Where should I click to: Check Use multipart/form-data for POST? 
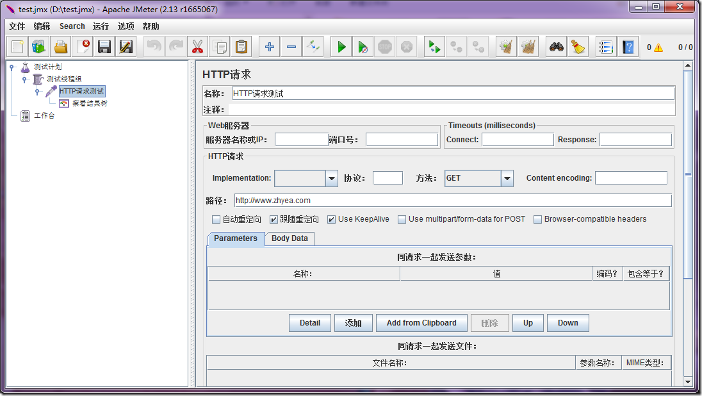402,220
